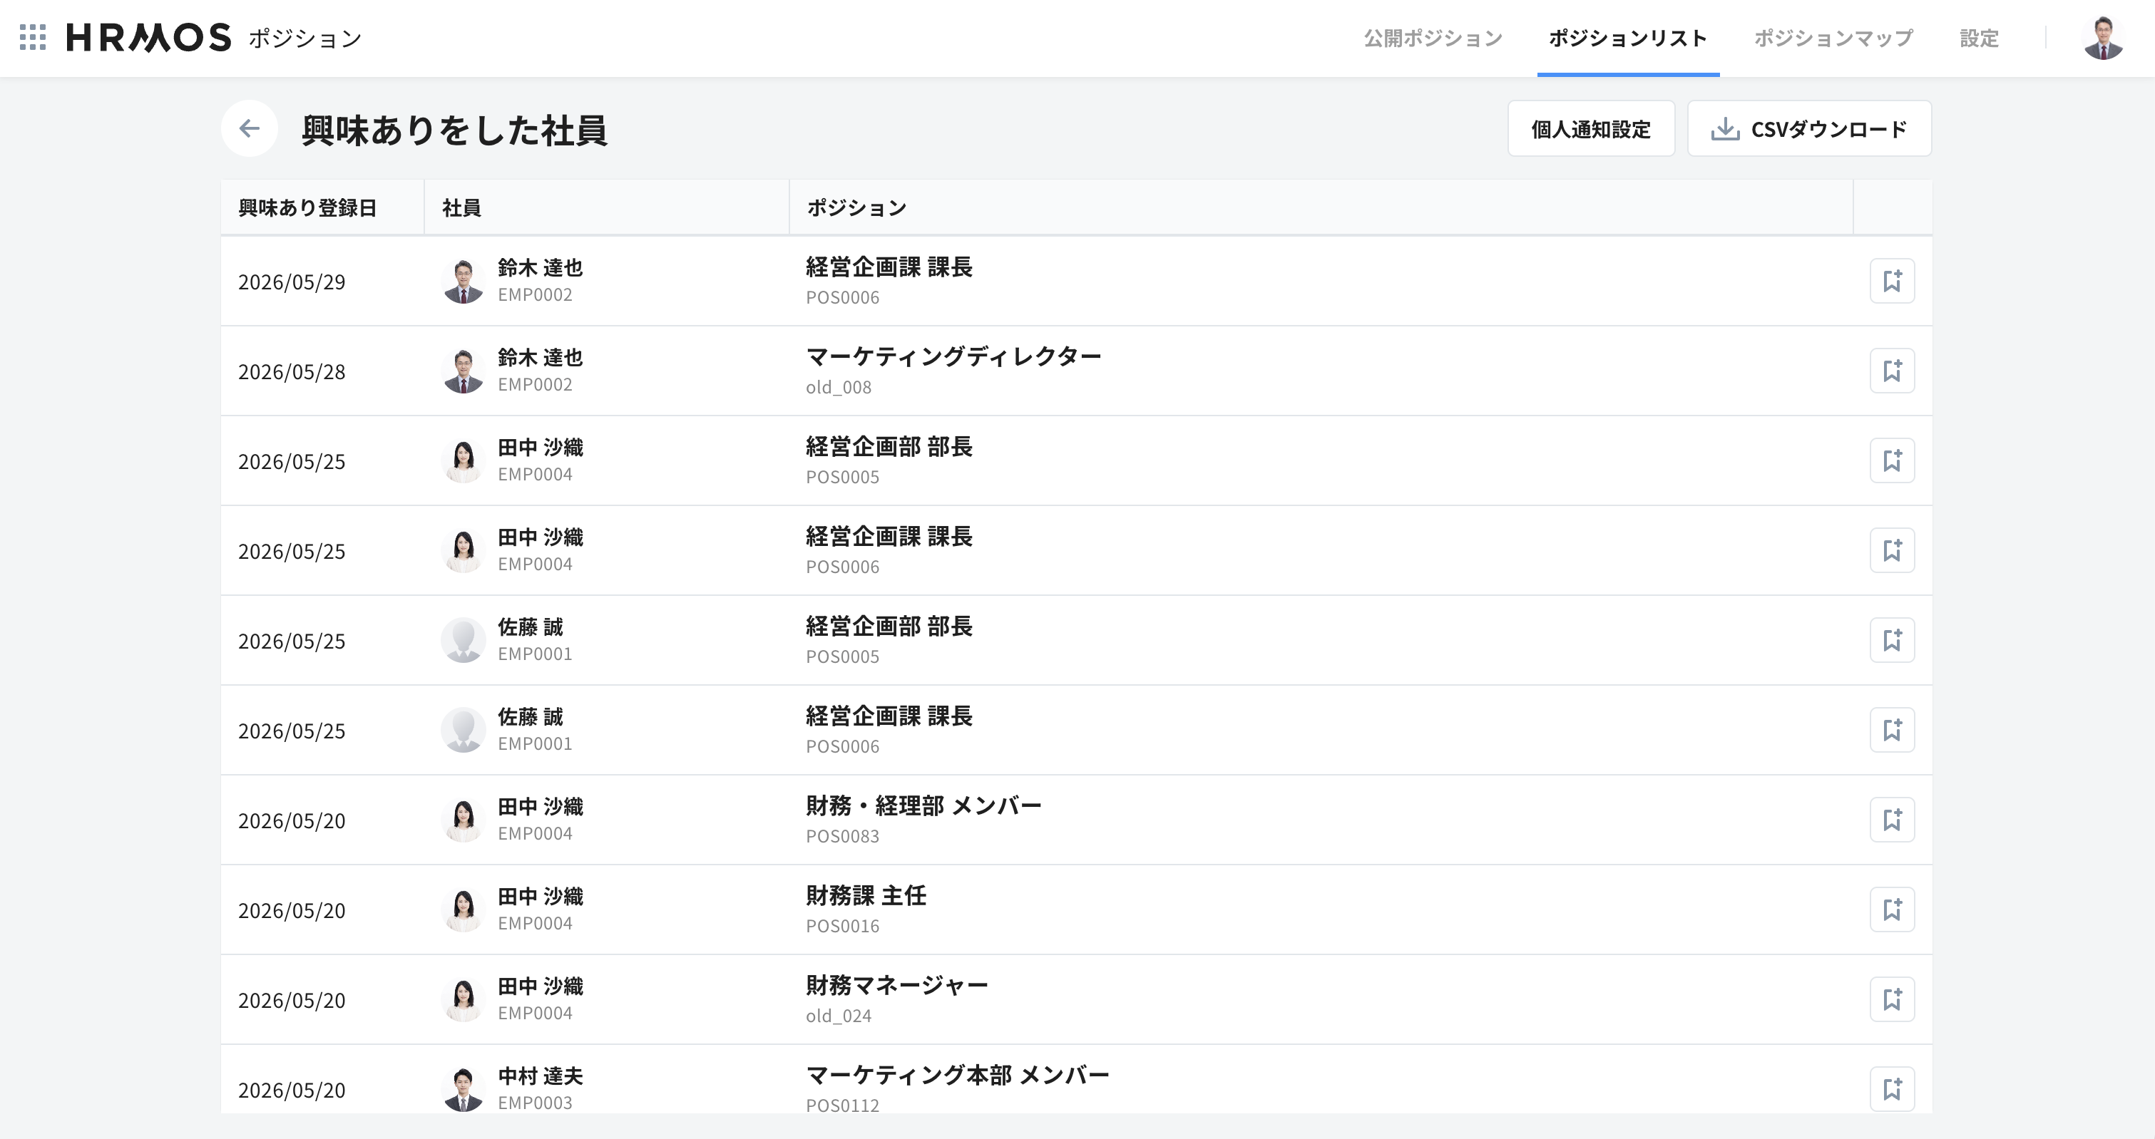Open 佐藤 誠 name in POS0006 row
The width and height of the screenshot is (2155, 1139).
pos(531,716)
